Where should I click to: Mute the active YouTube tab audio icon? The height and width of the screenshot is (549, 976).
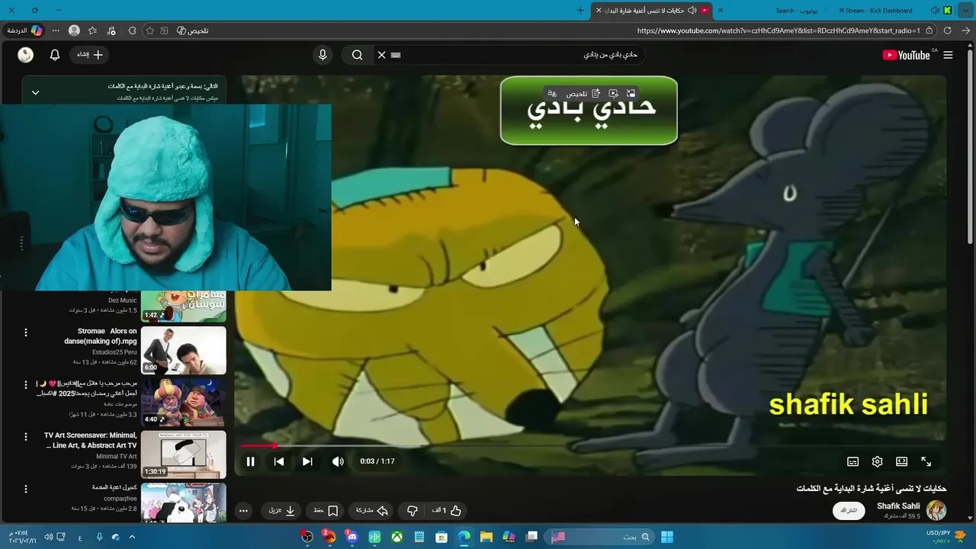[692, 11]
